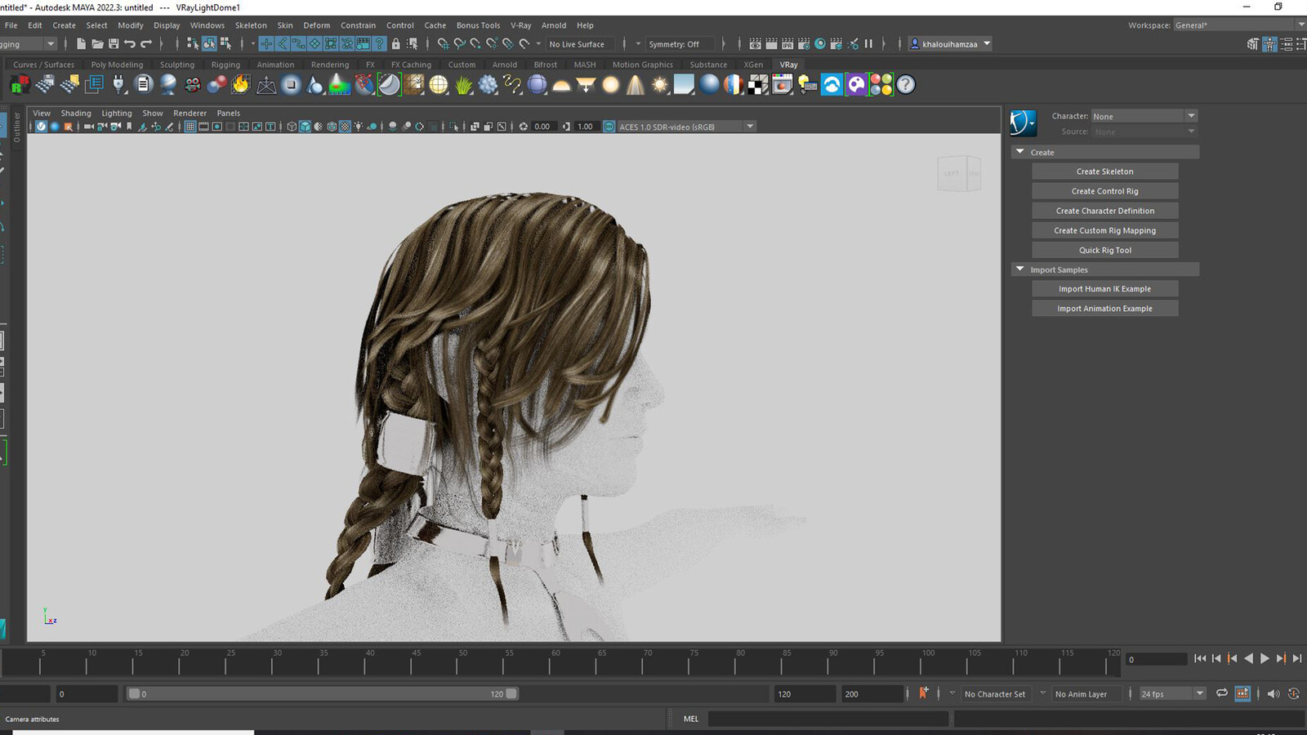1307x735 pixels.
Task: Click the V-Ray plug proxy shelf icon
Action: (x=118, y=84)
